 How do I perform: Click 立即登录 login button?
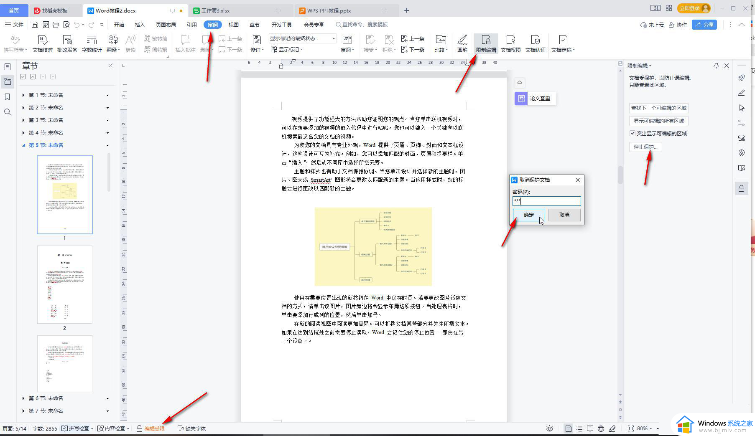(694, 8)
